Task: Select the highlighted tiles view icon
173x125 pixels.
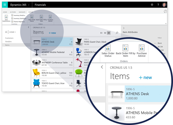Action: (x=109, y=33)
